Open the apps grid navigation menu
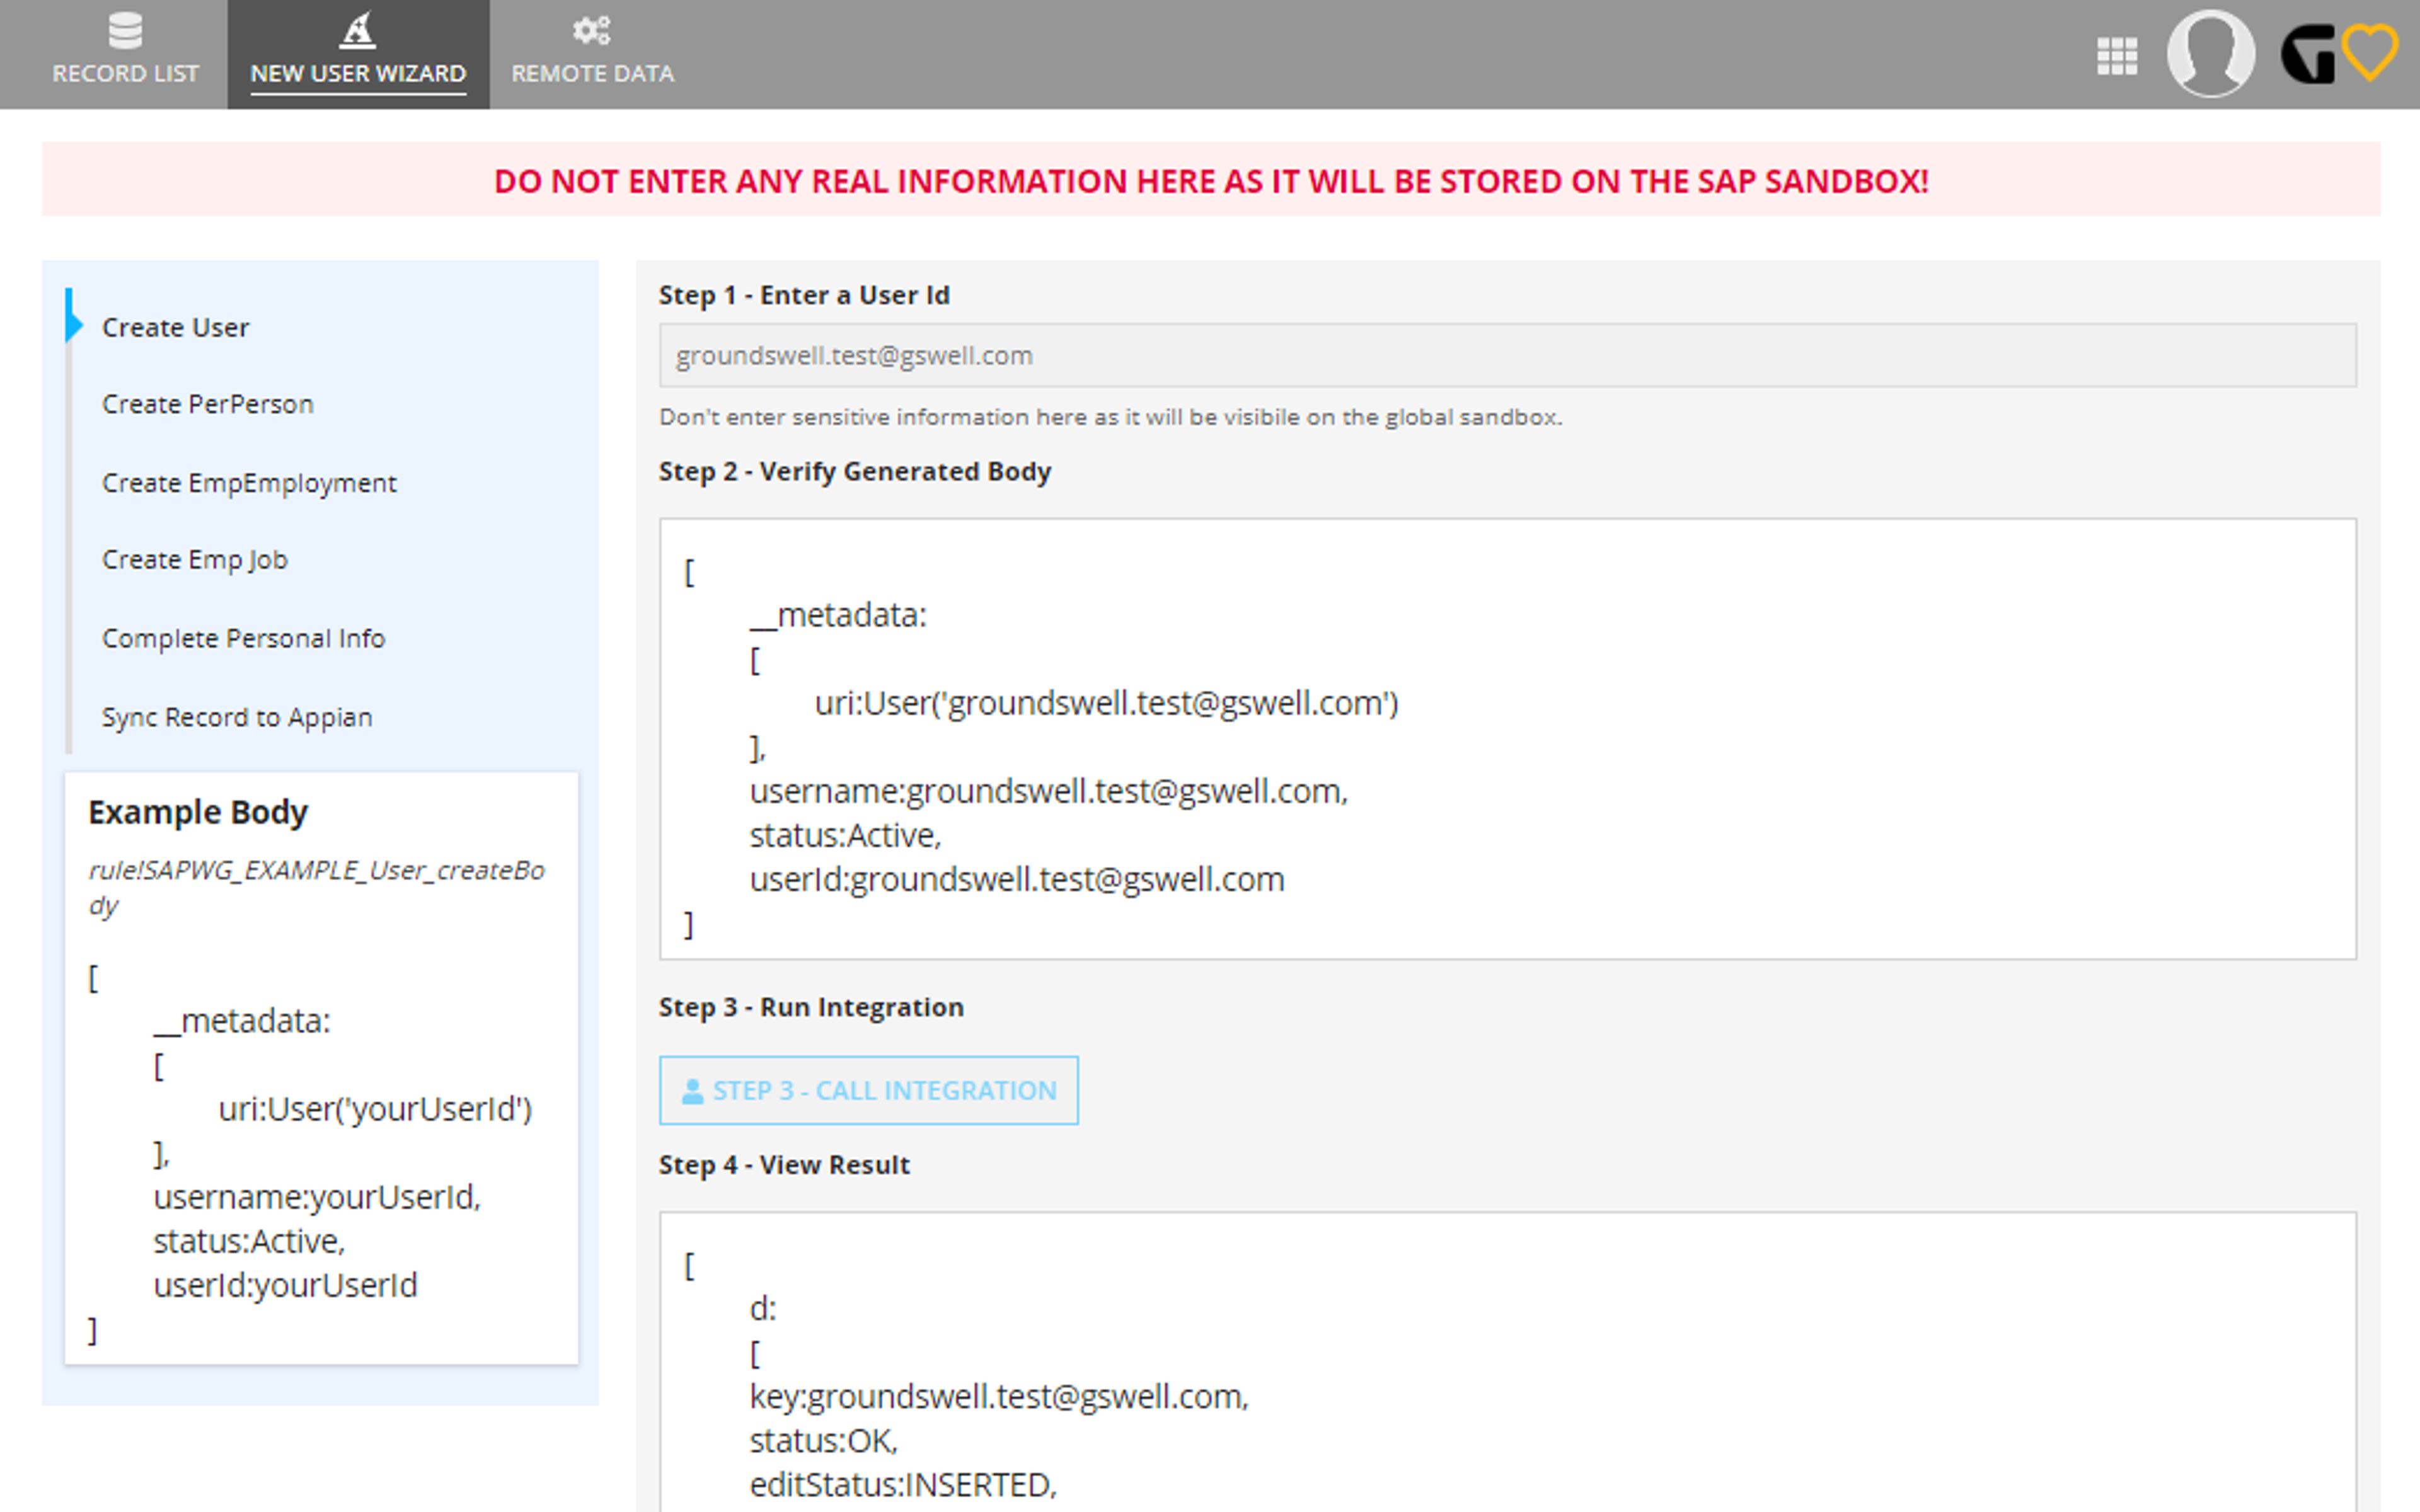The width and height of the screenshot is (2420, 1512). pyautogui.click(x=2117, y=56)
